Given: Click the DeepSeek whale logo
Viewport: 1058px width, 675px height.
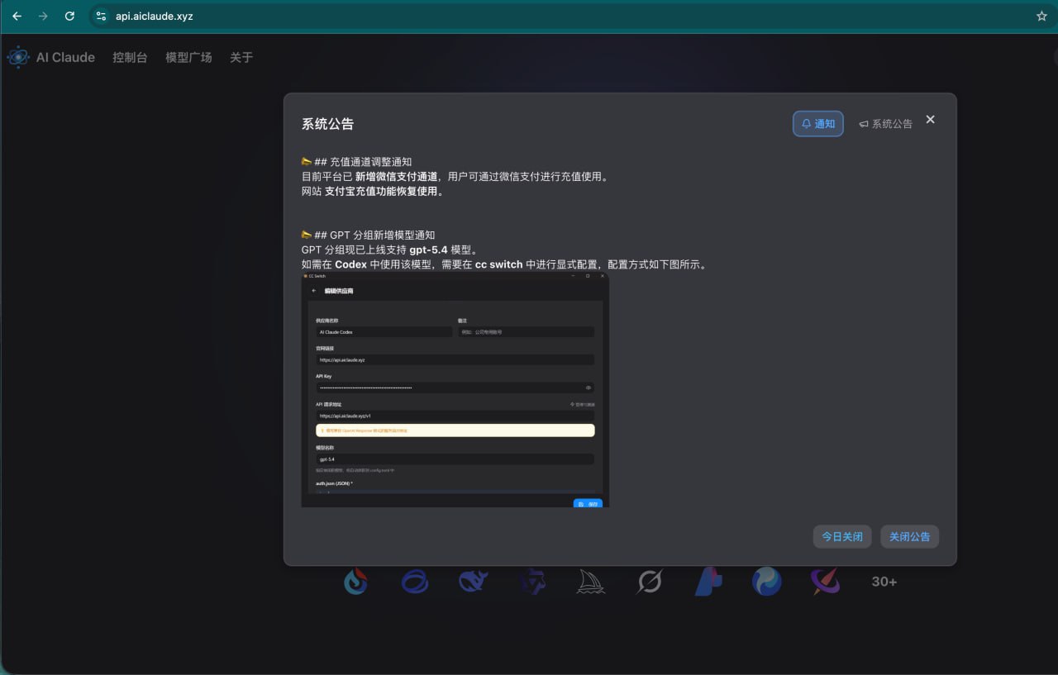Looking at the screenshot, I should [x=474, y=582].
